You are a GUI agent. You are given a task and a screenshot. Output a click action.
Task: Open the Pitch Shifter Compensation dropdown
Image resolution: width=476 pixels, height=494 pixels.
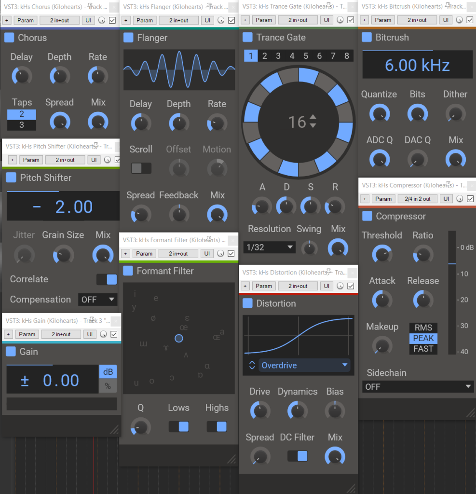pyautogui.click(x=97, y=300)
